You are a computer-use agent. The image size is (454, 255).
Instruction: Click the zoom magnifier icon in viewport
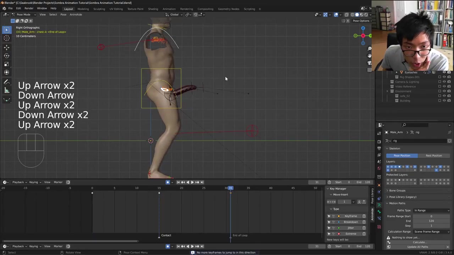pyautogui.click(x=369, y=49)
